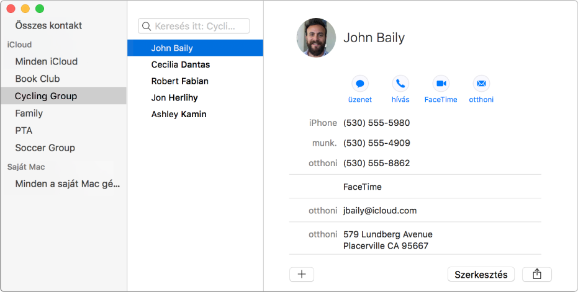Start a FaceTime video call icon

click(x=441, y=84)
